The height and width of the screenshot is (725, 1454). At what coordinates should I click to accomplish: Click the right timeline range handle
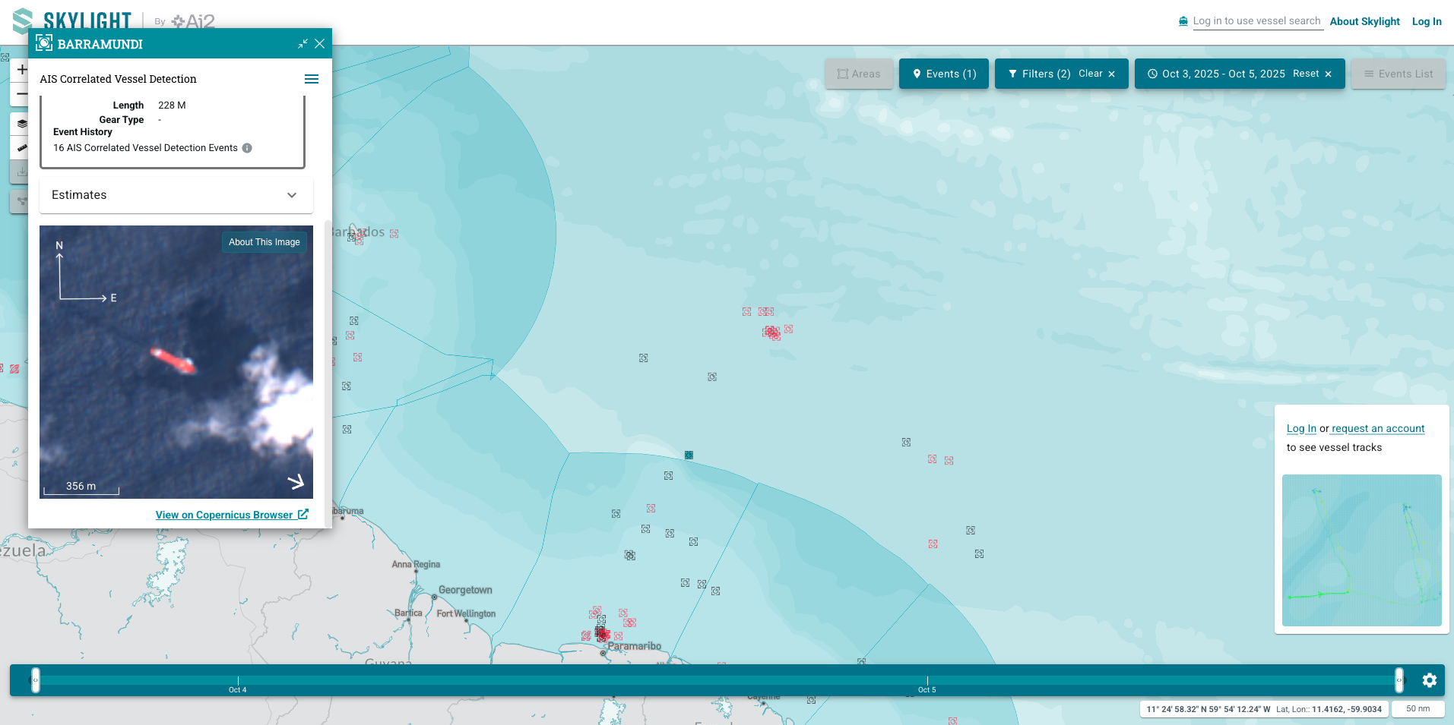(1399, 680)
